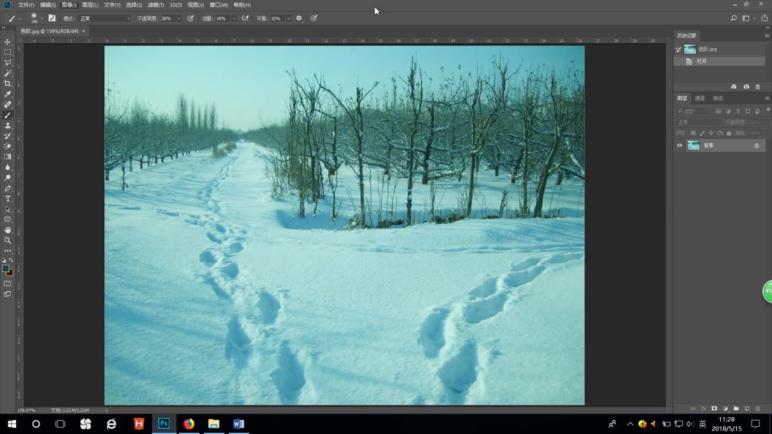Select the Horizontal Type tool
The width and height of the screenshot is (772, 434).
8,198
